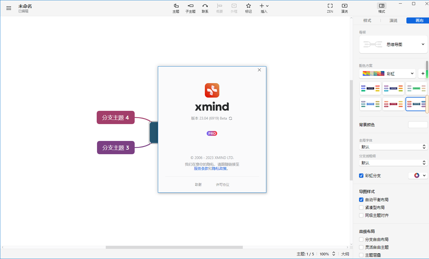Disable auto balance layout (自动平衡布局)
429x259 pixels.
pos(361,200)
